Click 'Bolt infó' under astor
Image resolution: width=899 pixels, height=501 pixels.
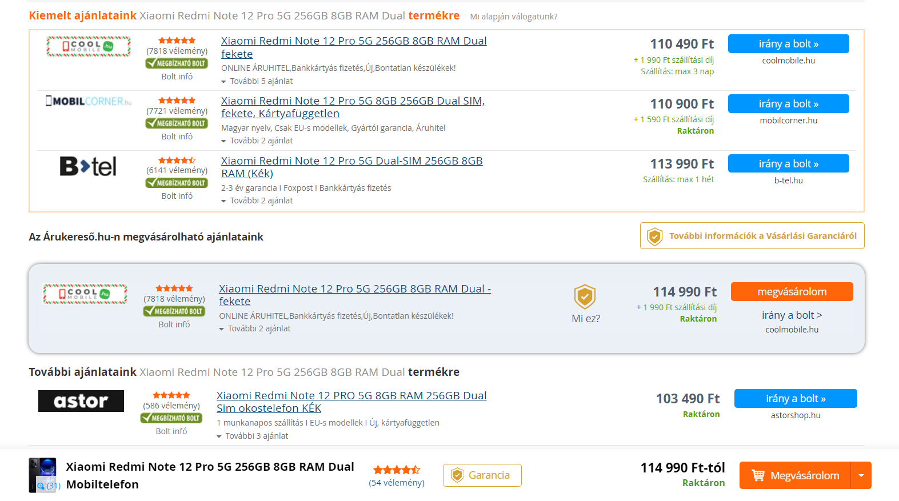(x=171, y=431)
